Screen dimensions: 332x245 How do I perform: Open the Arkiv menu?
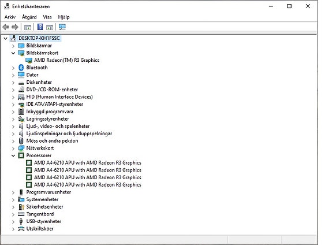pos(10,17)
